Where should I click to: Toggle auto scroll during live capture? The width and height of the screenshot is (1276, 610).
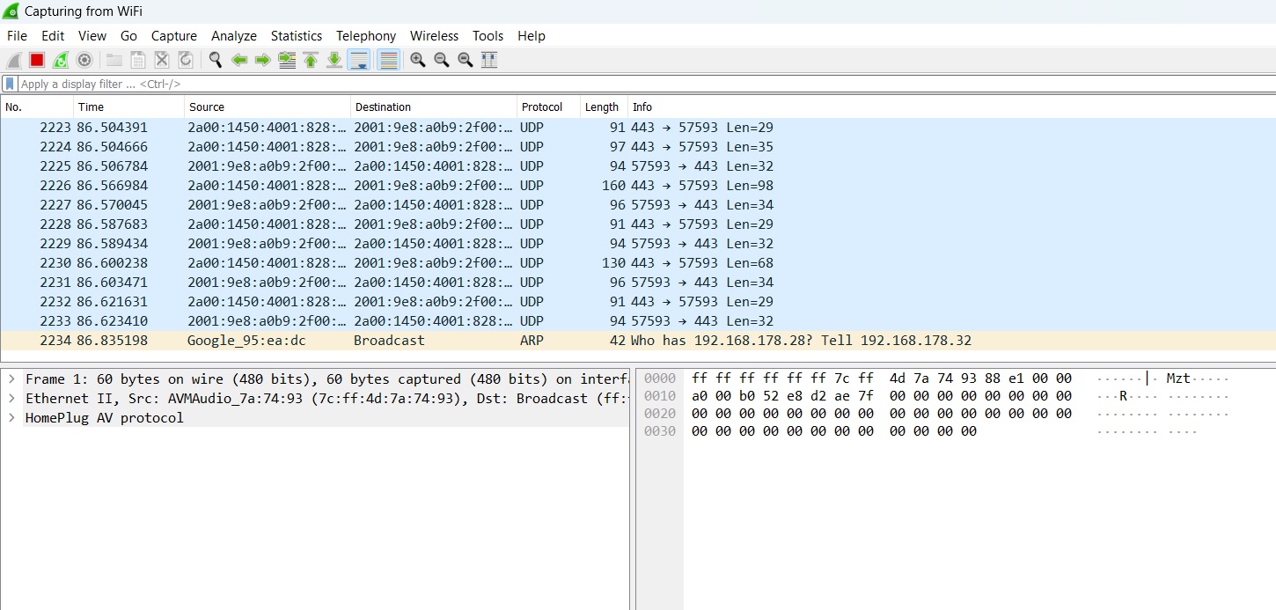click(358, 59)
